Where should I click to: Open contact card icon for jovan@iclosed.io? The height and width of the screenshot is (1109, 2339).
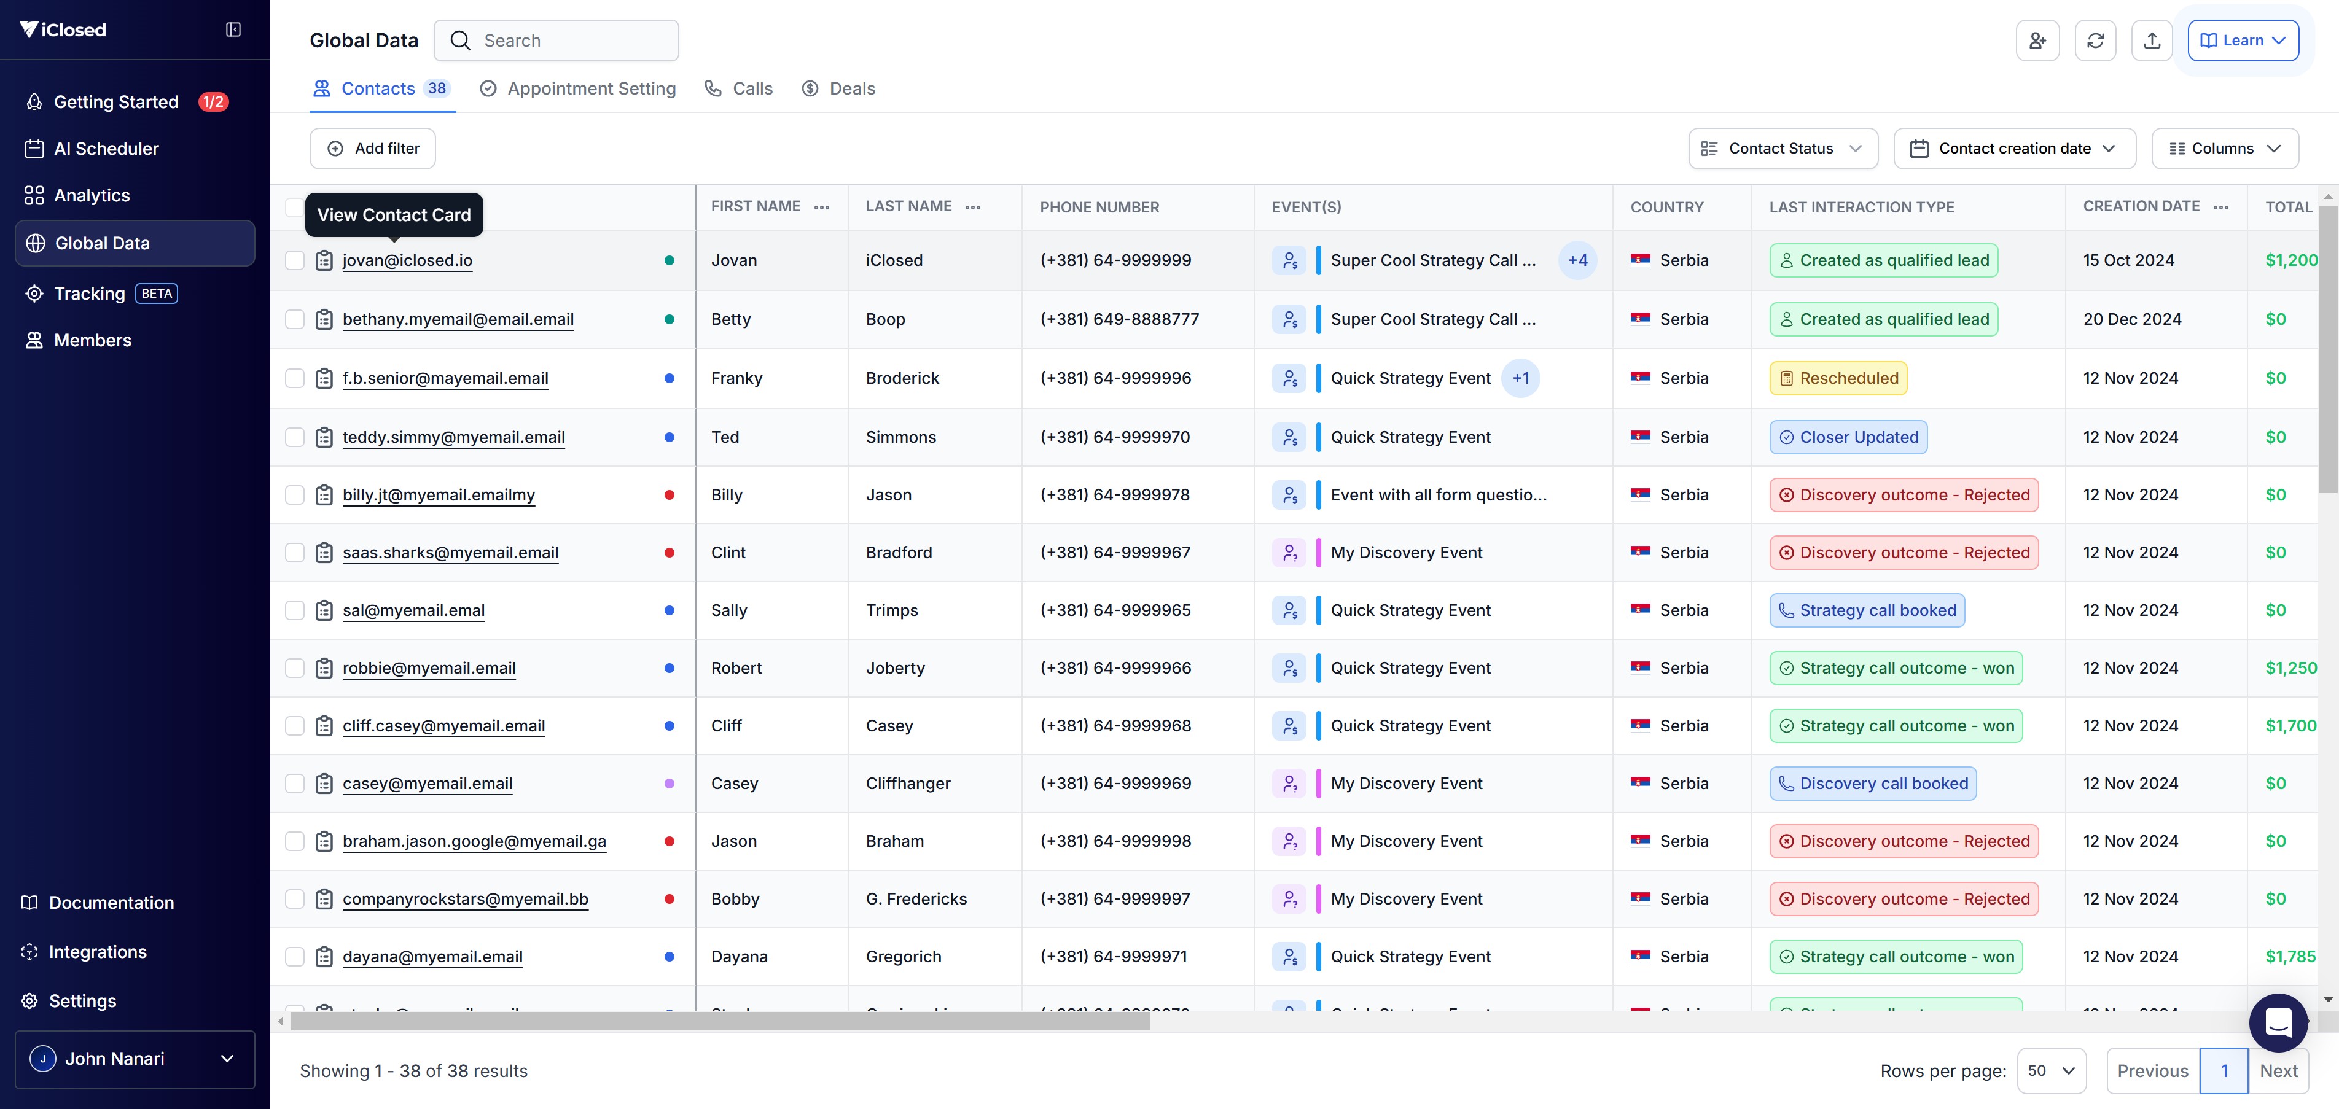pos(324,260)
